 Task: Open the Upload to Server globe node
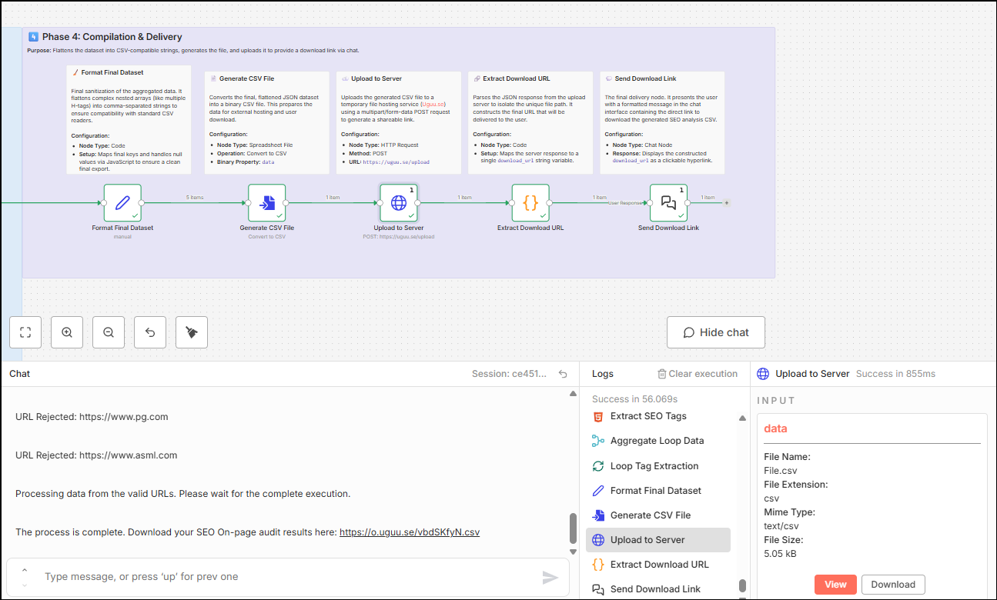(x=399, y=203)
